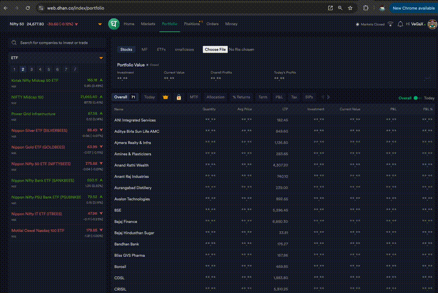Open the CDSL holding row

point(274,278)
